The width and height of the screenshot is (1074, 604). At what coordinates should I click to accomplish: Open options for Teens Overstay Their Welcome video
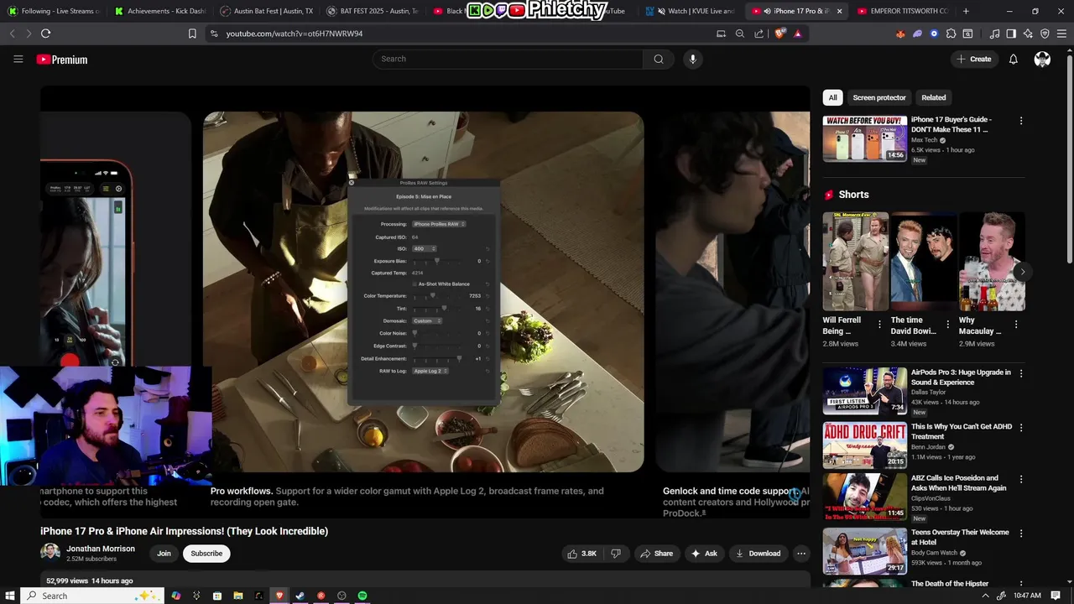click(1021, 533)
